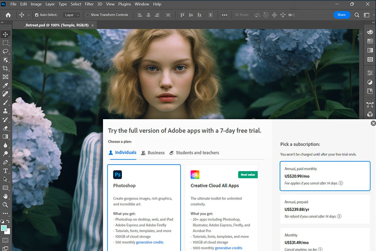Enable Show Transform Controls checkbox

pyautogui.click(x=87, y=15)
